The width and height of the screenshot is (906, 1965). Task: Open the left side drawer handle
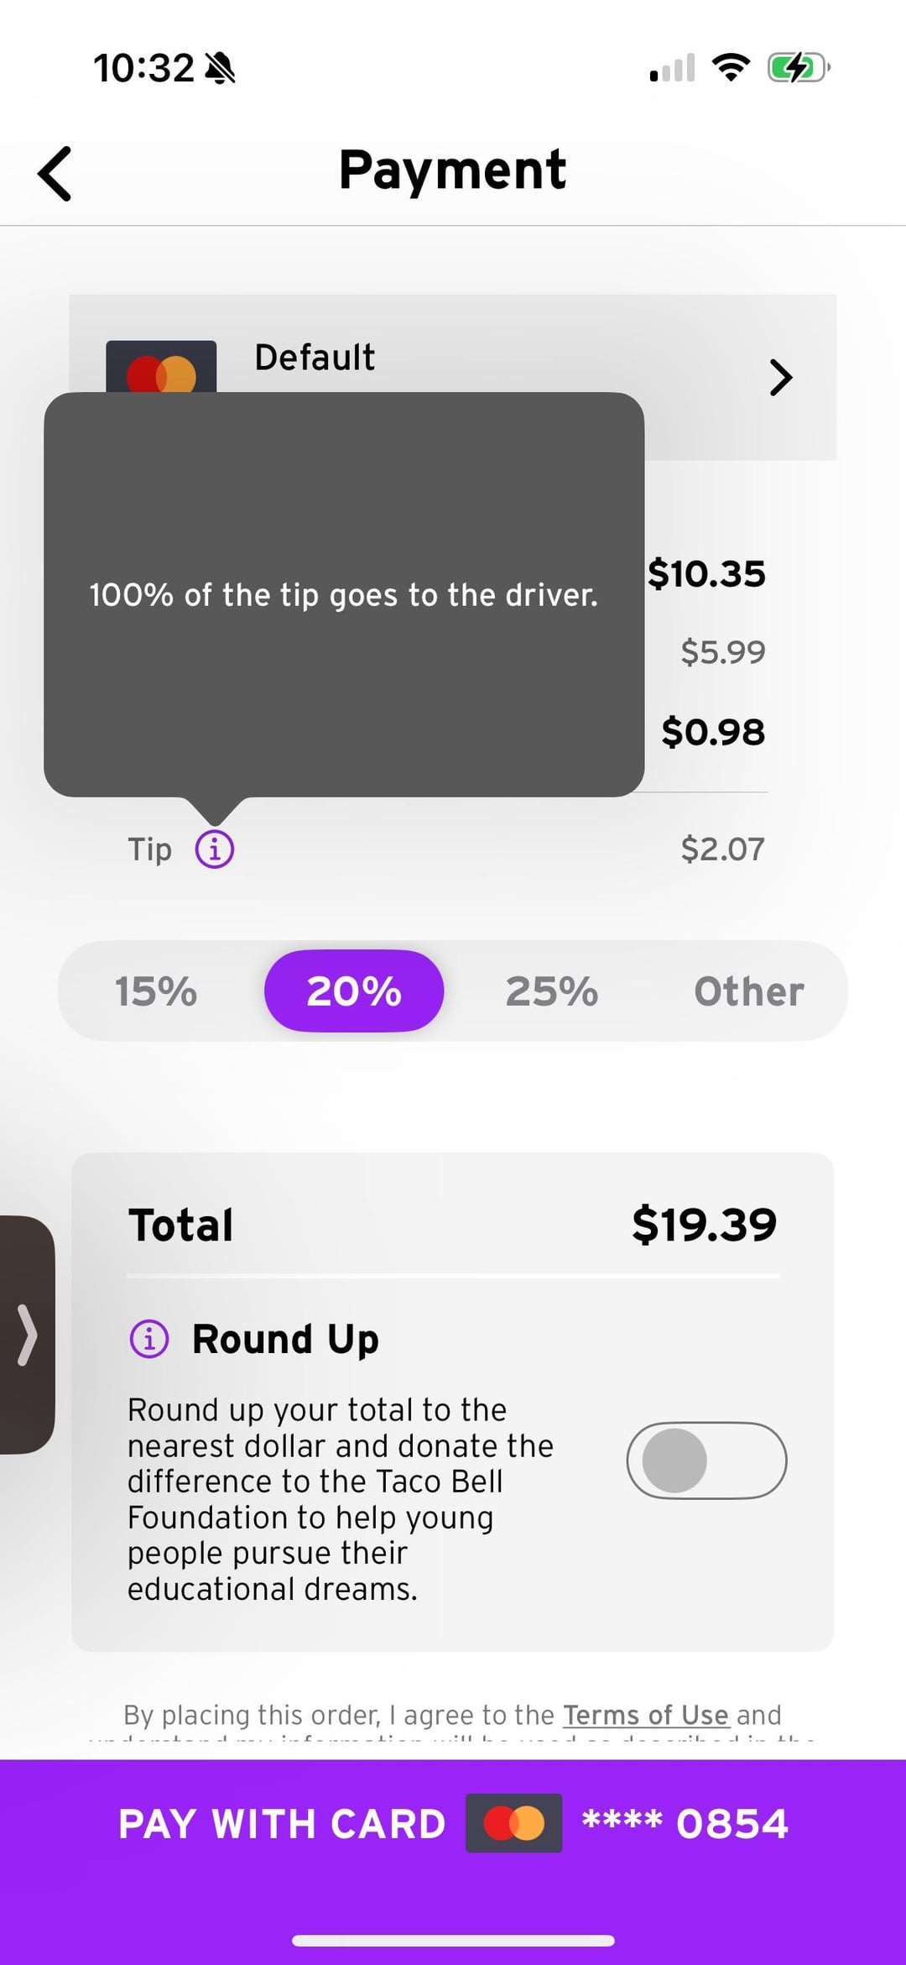27,1335
